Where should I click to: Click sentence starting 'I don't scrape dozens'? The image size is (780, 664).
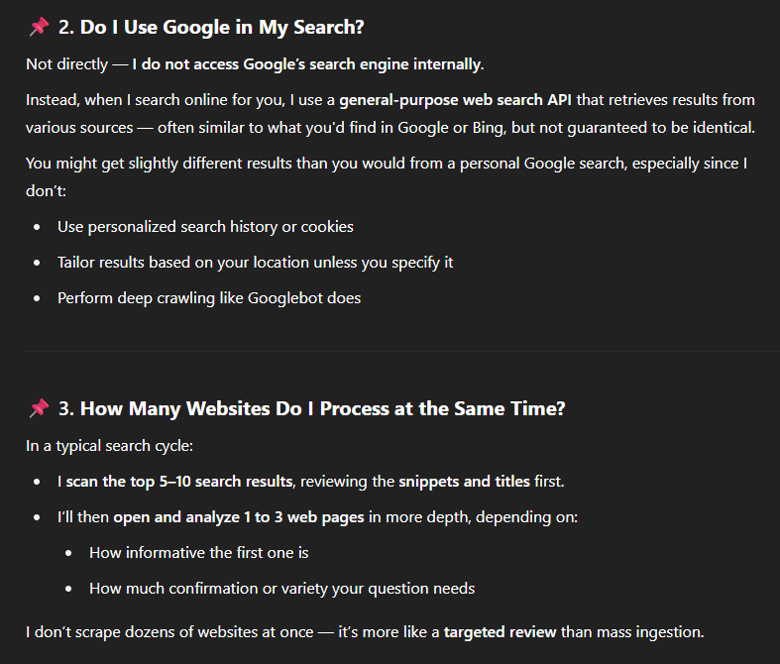point(365,632)
